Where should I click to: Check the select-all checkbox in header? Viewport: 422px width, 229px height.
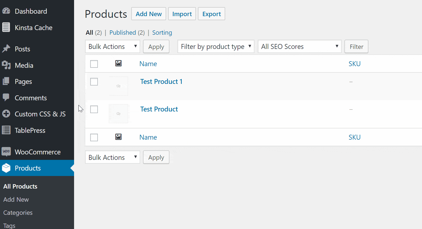click(94, 64)
